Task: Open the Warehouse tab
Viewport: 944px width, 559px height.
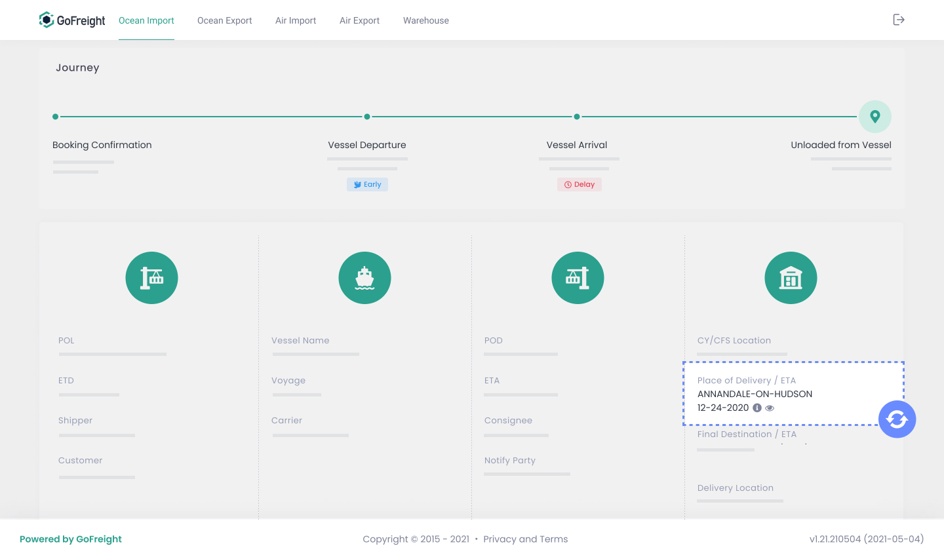Action: 426,20
